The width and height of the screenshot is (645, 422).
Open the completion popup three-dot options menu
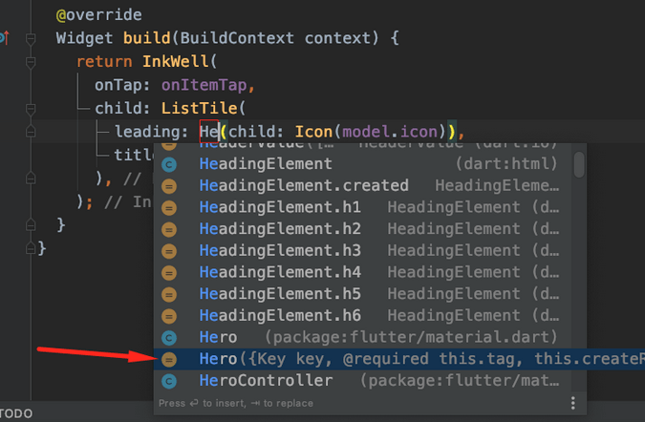[573, 403]
